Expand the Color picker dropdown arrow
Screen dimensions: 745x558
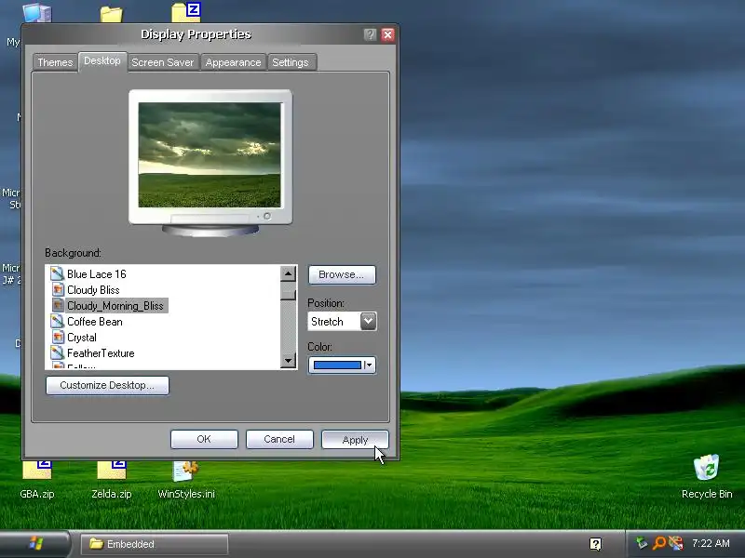point(369,365)
